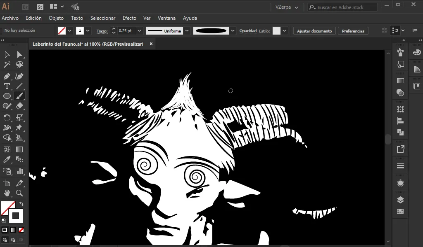Click the Stroke color box in toolbox
The width and height of the screenshot is (423, 247).
(x=16, y=216)
